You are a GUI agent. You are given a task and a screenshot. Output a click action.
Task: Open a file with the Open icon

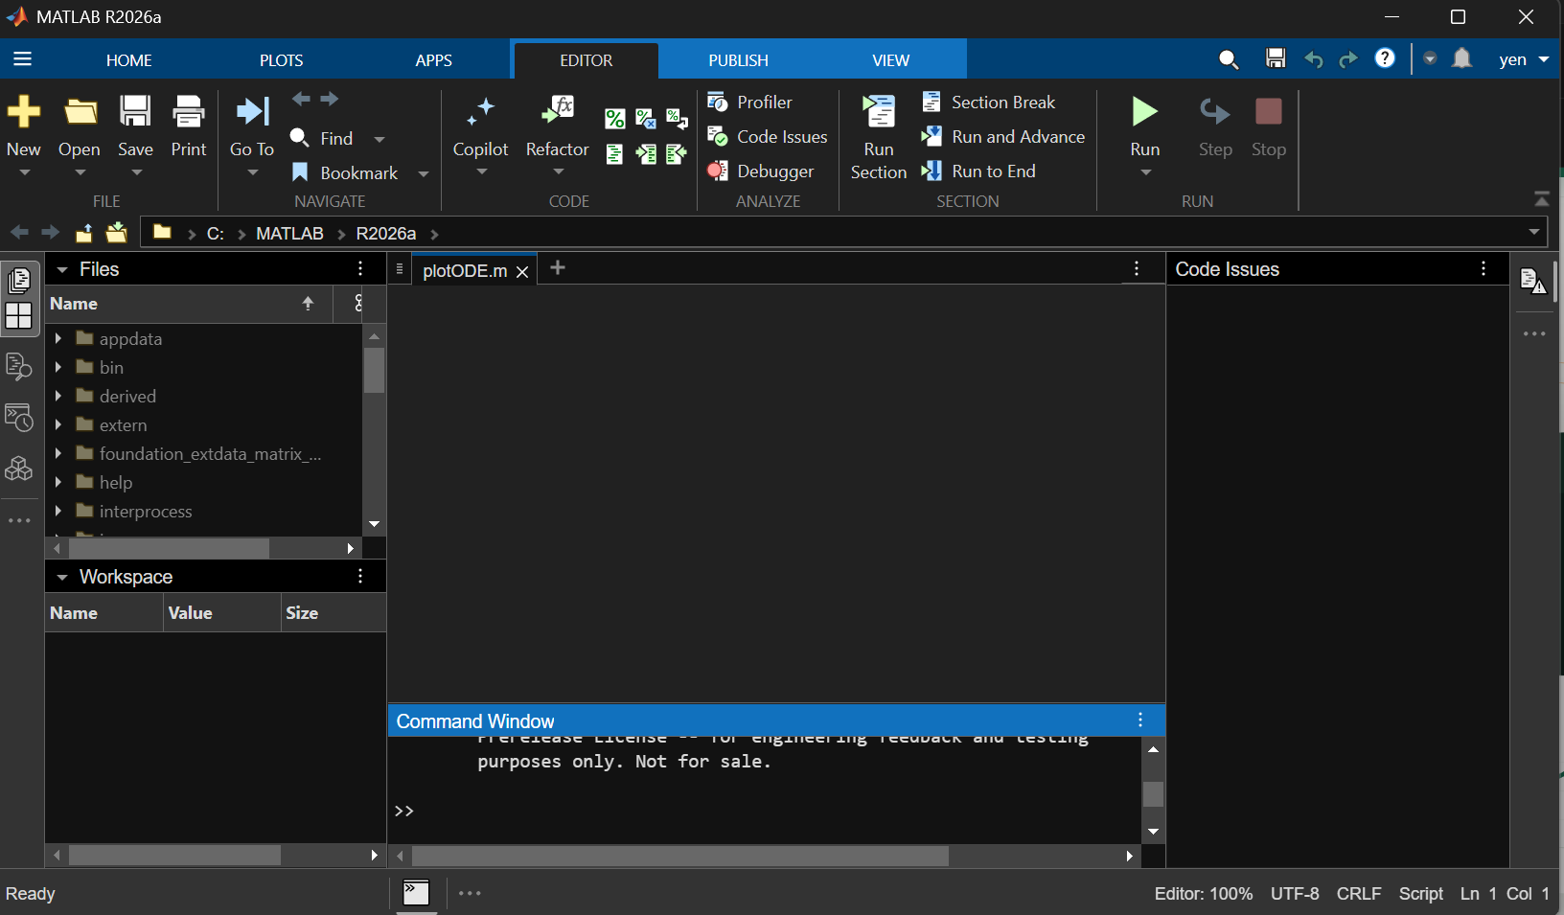(x=80, y=112)
